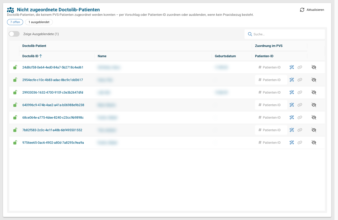Click the link chain icon in 640996c9 row

(300, 105)
